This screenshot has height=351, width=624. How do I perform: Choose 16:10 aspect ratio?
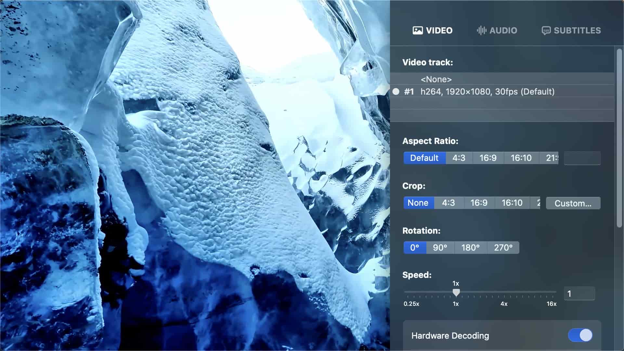pyautogui.click(x=521, y=158)
